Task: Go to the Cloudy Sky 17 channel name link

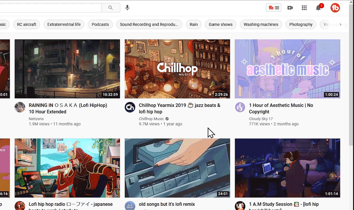Action: coord(261,119)
